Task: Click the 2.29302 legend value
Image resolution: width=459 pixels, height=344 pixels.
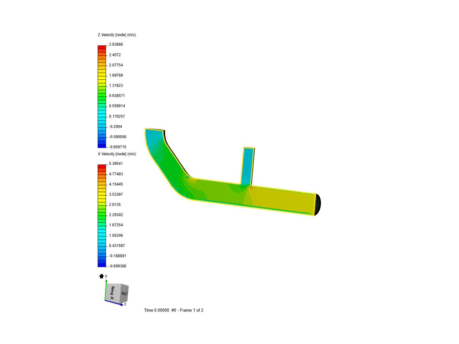Action: 116,215
